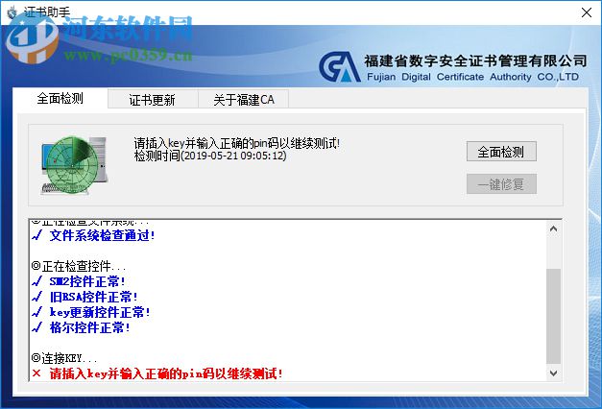602x409 pixels.
Task: Click the check mark beside 文件系统检查通过
Action: pos(36,235)
